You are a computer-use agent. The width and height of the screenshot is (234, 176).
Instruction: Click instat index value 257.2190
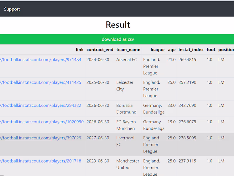(187, 82)
